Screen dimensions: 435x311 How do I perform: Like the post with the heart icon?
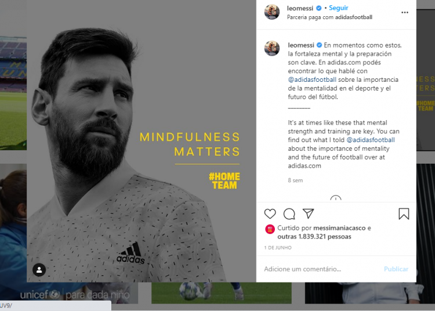[x=270, y=214]
